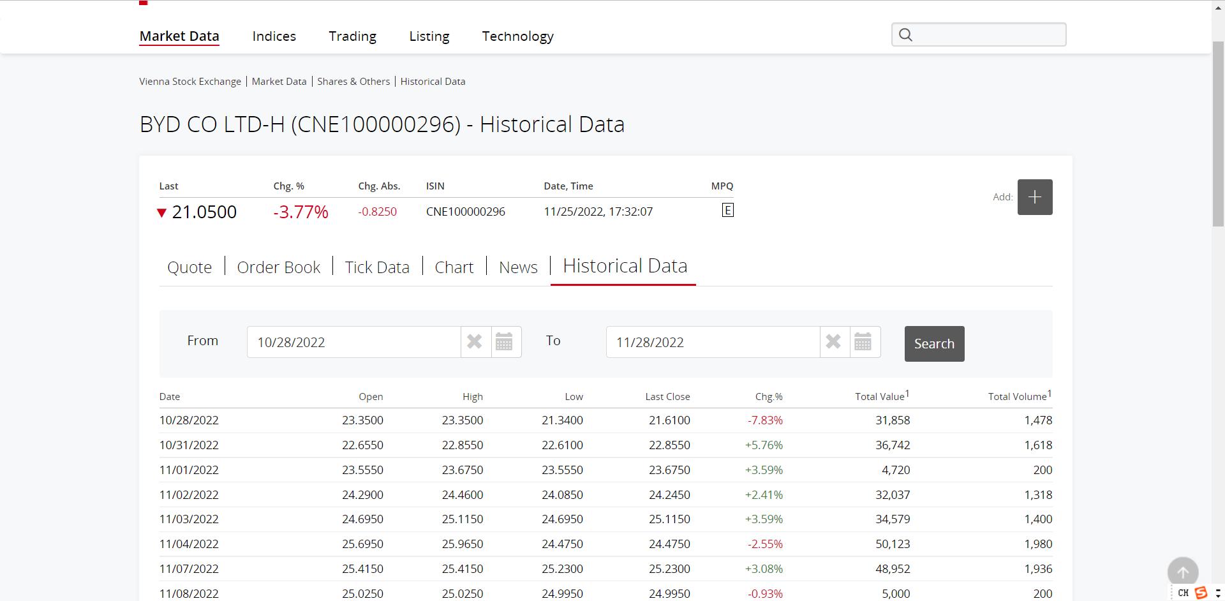Open the Indices menu
This screenshot has width=1225, height=601.
click(274, 36)
